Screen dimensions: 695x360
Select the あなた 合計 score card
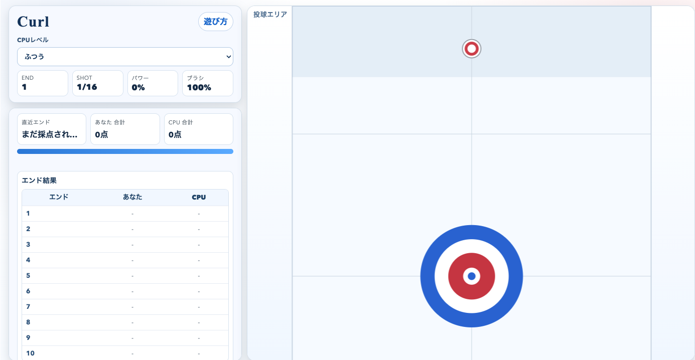point(125,129)
